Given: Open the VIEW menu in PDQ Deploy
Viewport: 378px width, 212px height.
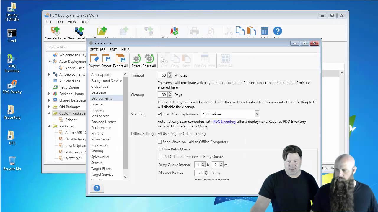Looking at the screenshot, I should coord(72,22).
